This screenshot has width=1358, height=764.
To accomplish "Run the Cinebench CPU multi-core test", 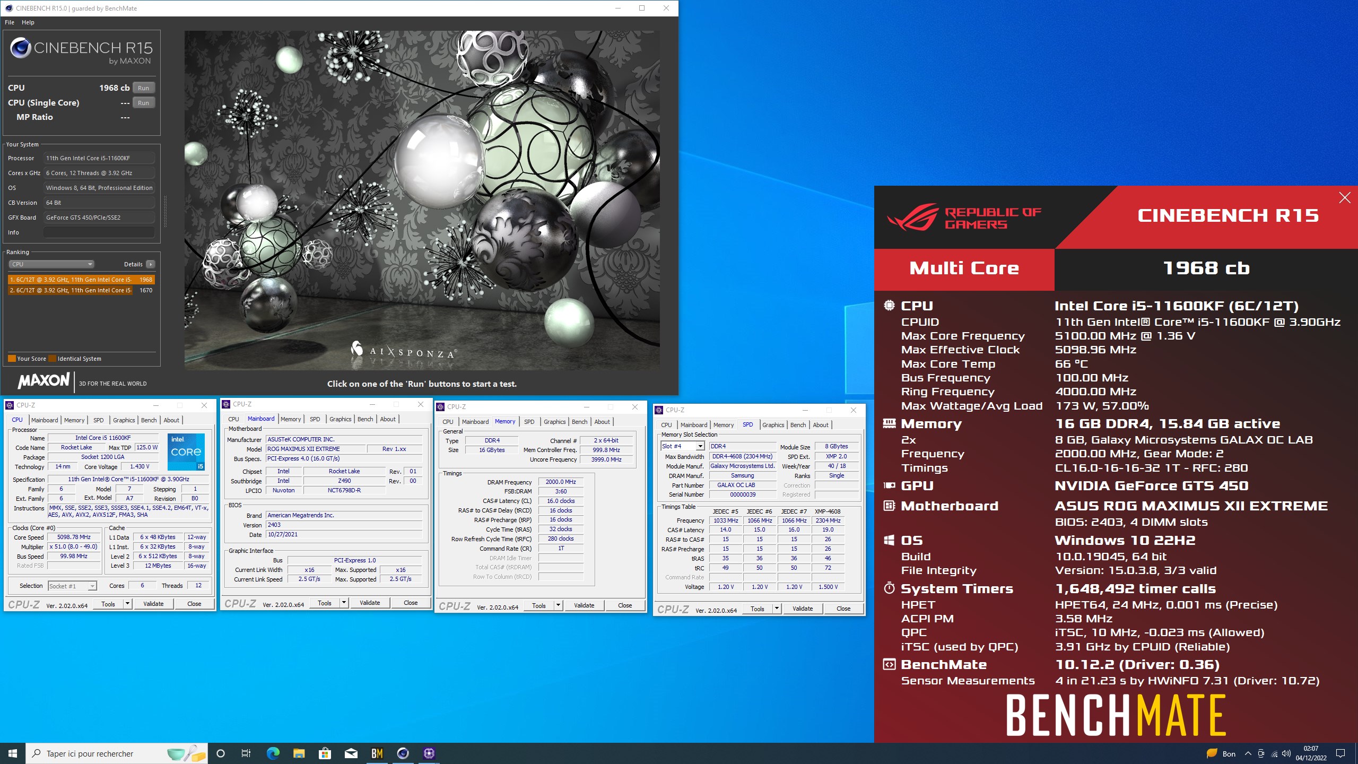I will (x=143, y=88).
